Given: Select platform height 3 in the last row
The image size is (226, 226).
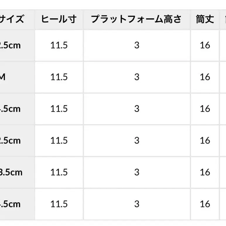Looking at the screenshot, I should (x=136, y=204).
